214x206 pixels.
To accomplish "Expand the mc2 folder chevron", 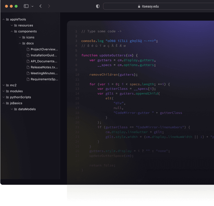I will click(x=3, y=85).
